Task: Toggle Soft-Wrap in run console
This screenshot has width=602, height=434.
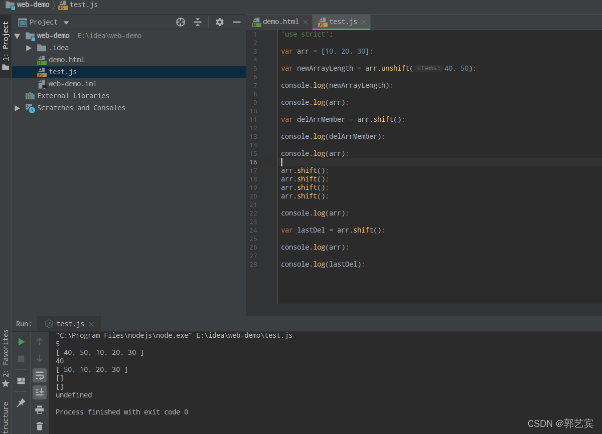Action: [x=40, y=375]
